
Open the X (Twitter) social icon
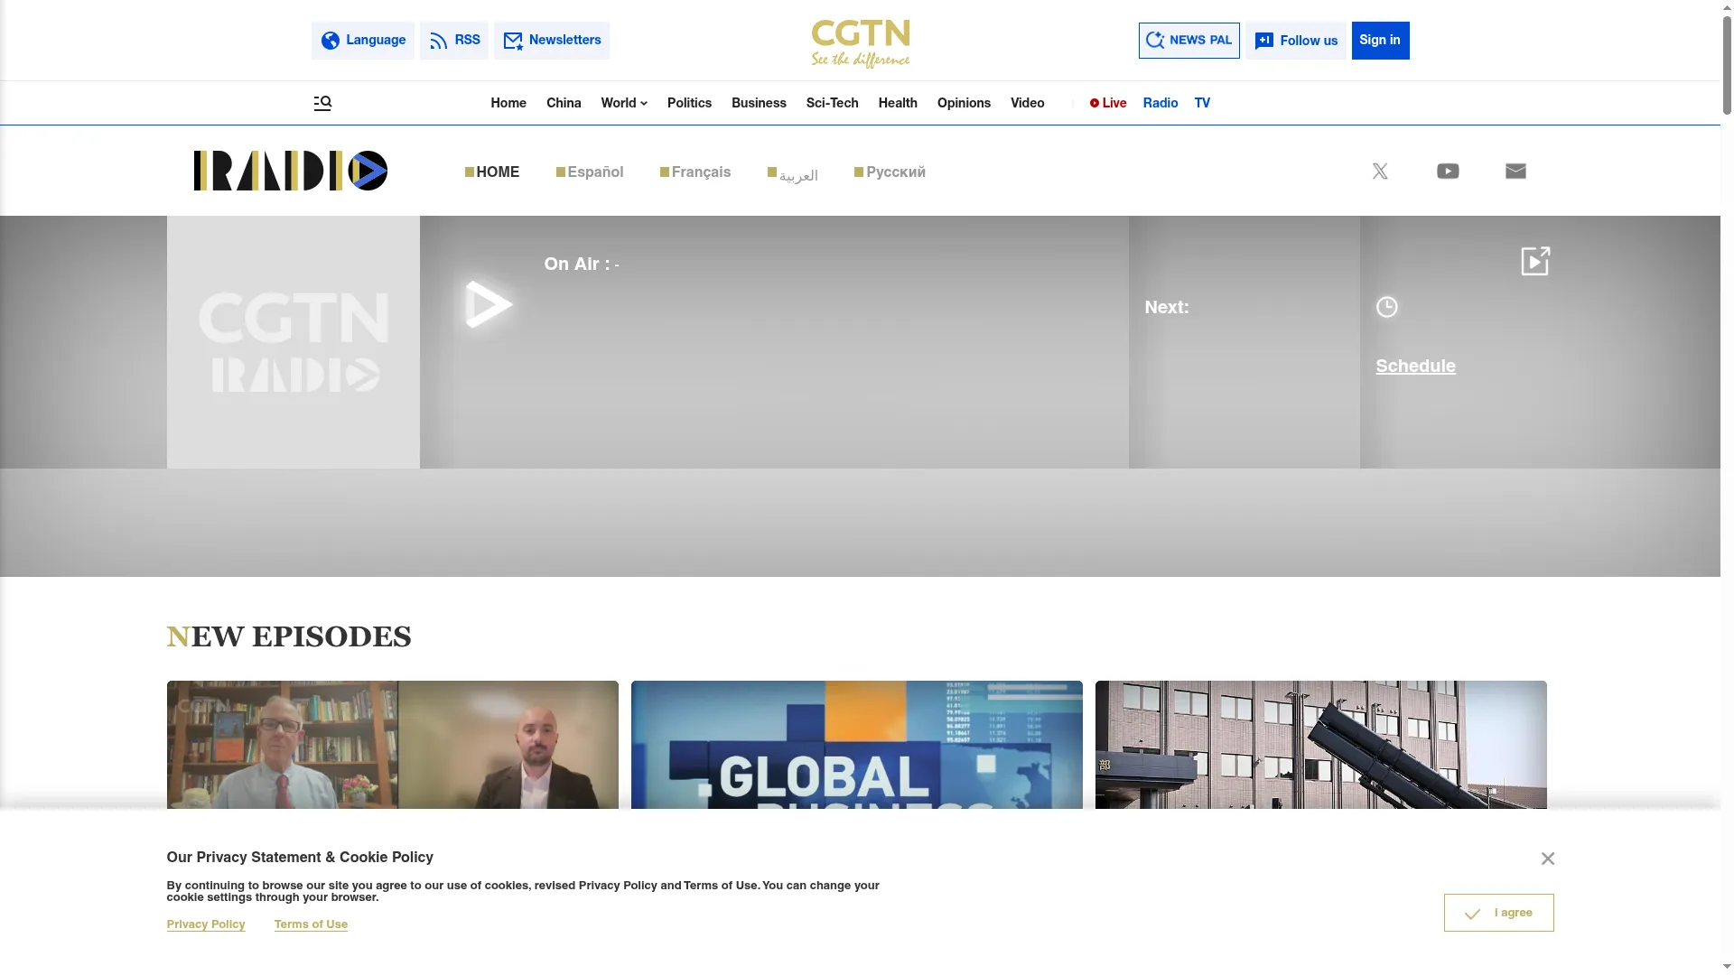1380,172
